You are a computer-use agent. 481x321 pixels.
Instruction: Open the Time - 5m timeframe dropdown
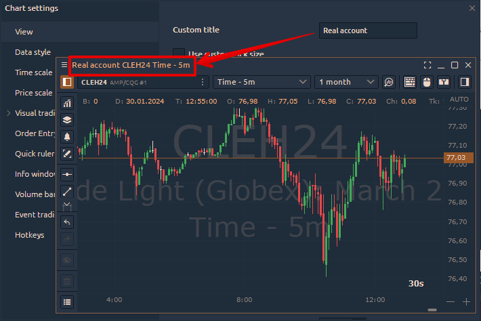[262, 82]
